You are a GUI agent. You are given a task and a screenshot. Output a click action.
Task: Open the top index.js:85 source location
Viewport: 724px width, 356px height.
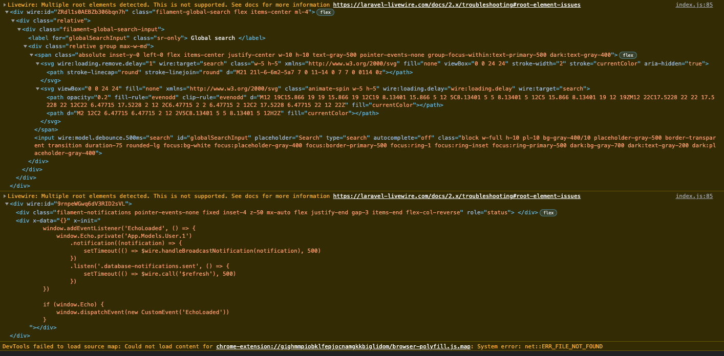pos(694,5)
